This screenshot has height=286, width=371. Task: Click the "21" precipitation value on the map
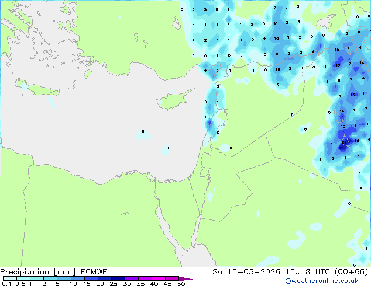[344, 142]
